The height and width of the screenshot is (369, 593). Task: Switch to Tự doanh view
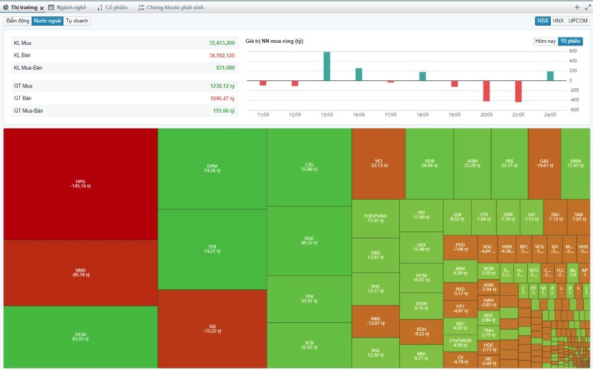click(76, 21)
